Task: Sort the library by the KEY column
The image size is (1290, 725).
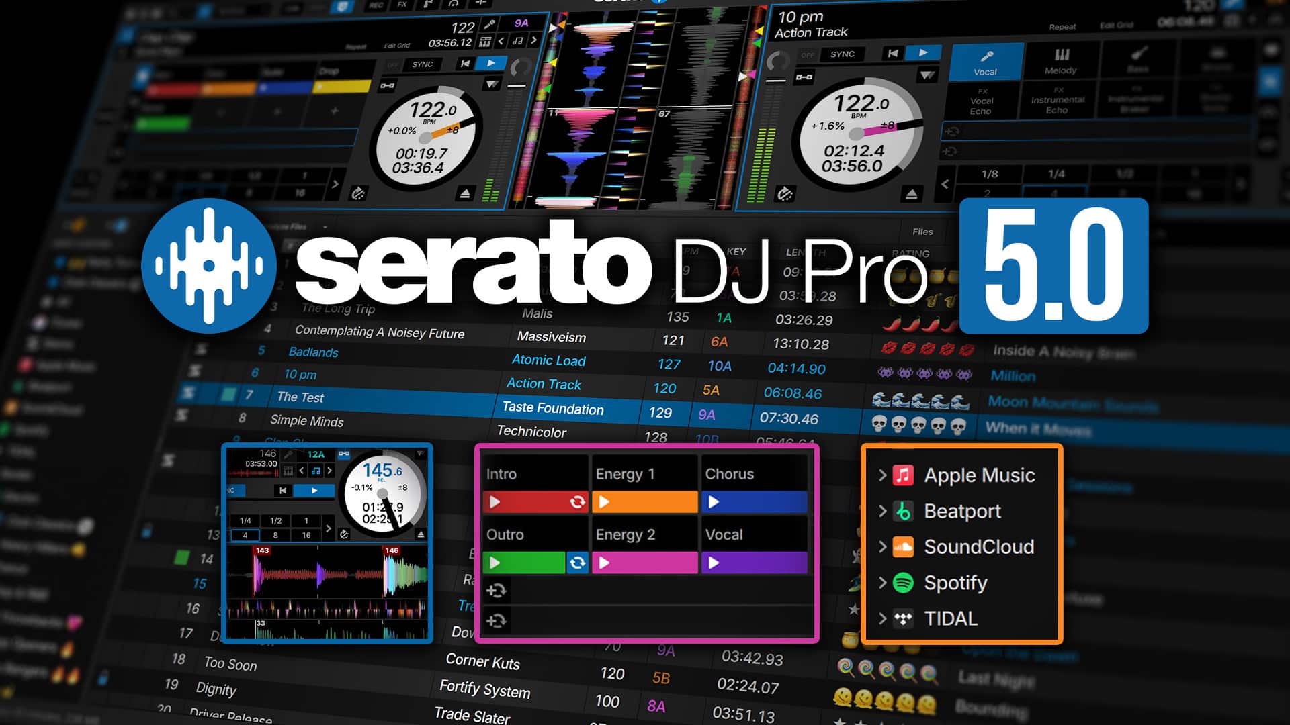Action: (736, 252)
